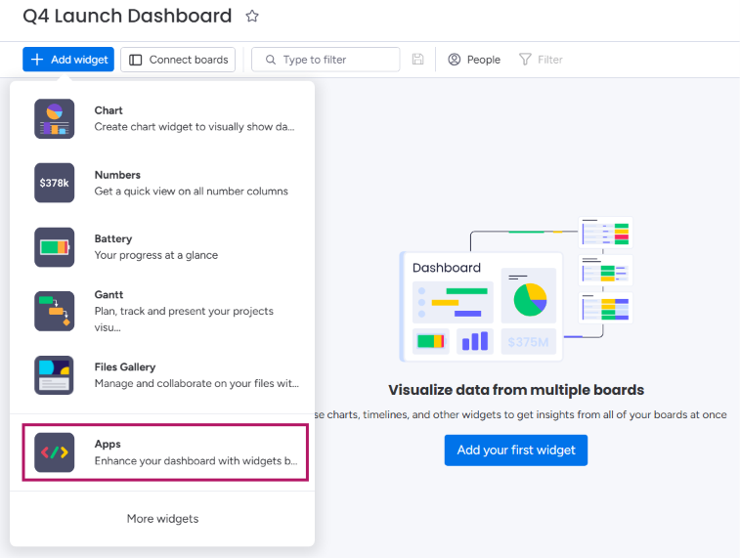Open the Filter option in the toolbar
Screen dimensions: 740x558
[x=541, y=60]
